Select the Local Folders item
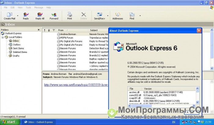Image resolution: width=214 pixels, height=125 pixels. (15, 37)
